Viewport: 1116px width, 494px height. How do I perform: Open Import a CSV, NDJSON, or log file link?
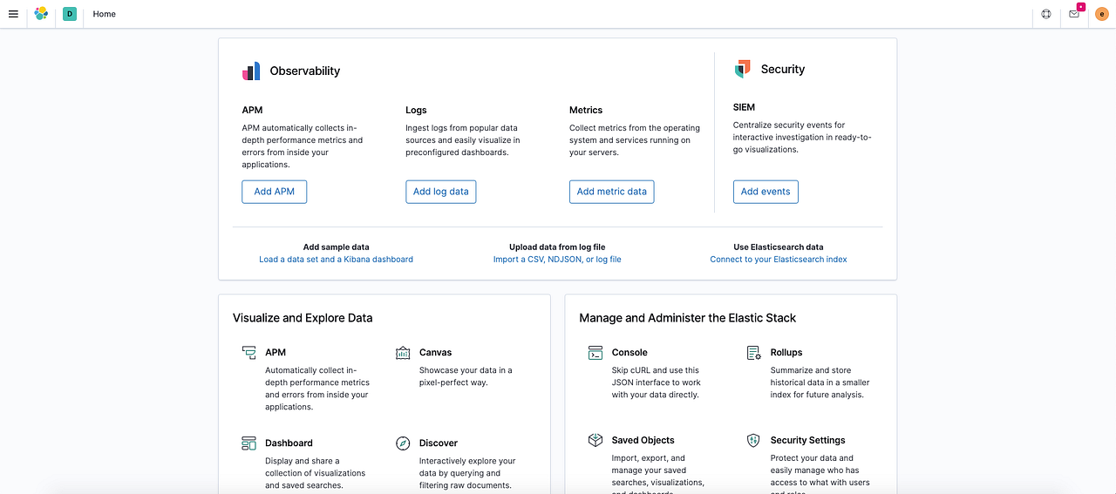click(557, 260)
